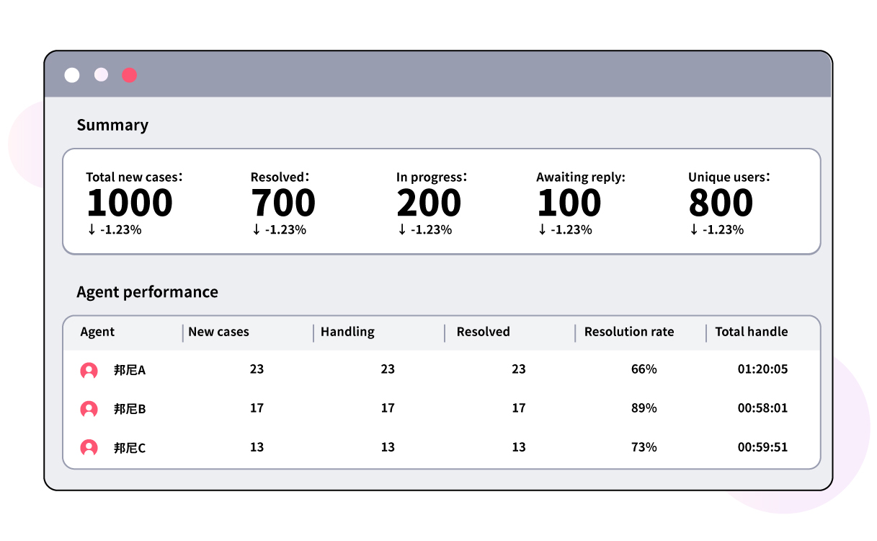Click 邦尼C's New cases value 13
The height and width of the screenshot is (541, 877).
point(257,447)
